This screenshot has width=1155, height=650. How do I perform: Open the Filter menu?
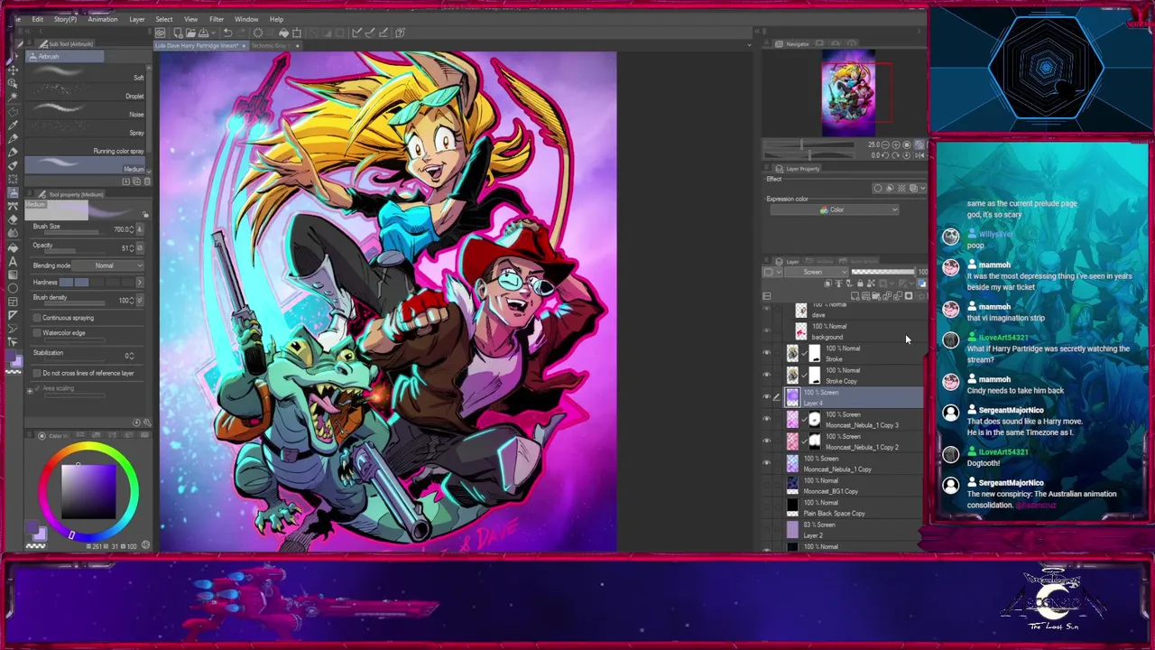tap(217, 19)
